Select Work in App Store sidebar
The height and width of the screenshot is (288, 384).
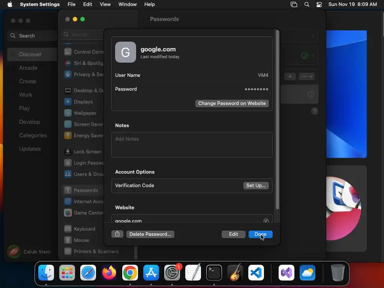[x=26, y=95]
